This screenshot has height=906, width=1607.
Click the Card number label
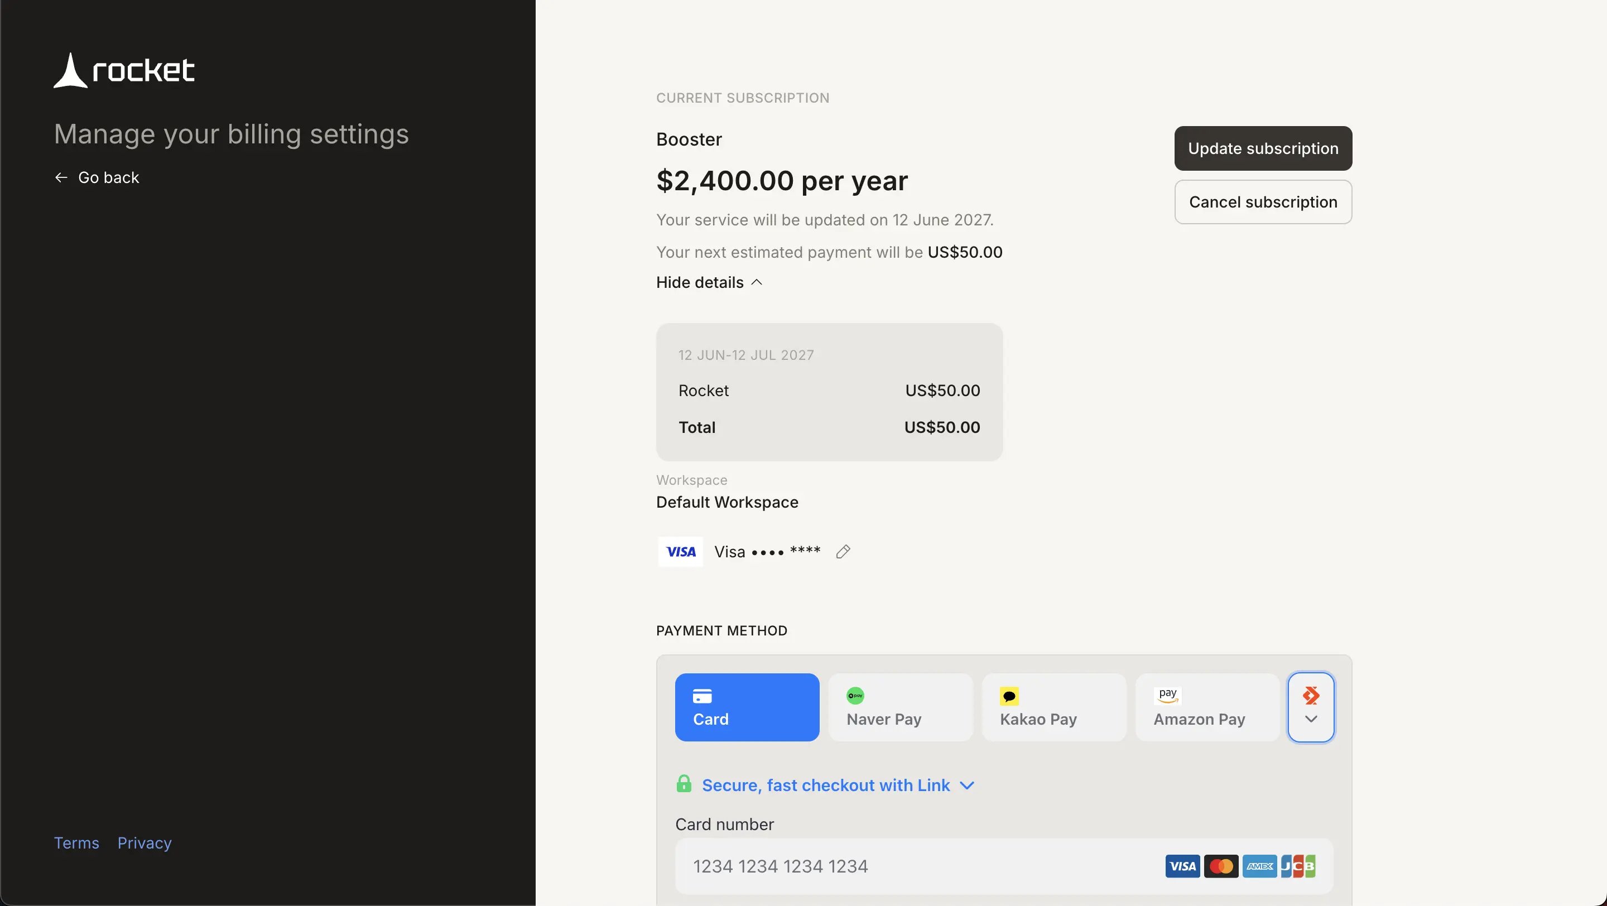(724, 825)
